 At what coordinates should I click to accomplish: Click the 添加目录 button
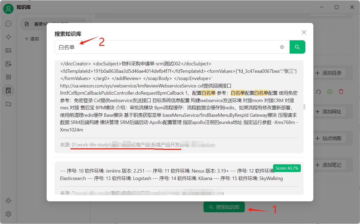(328, 73)
